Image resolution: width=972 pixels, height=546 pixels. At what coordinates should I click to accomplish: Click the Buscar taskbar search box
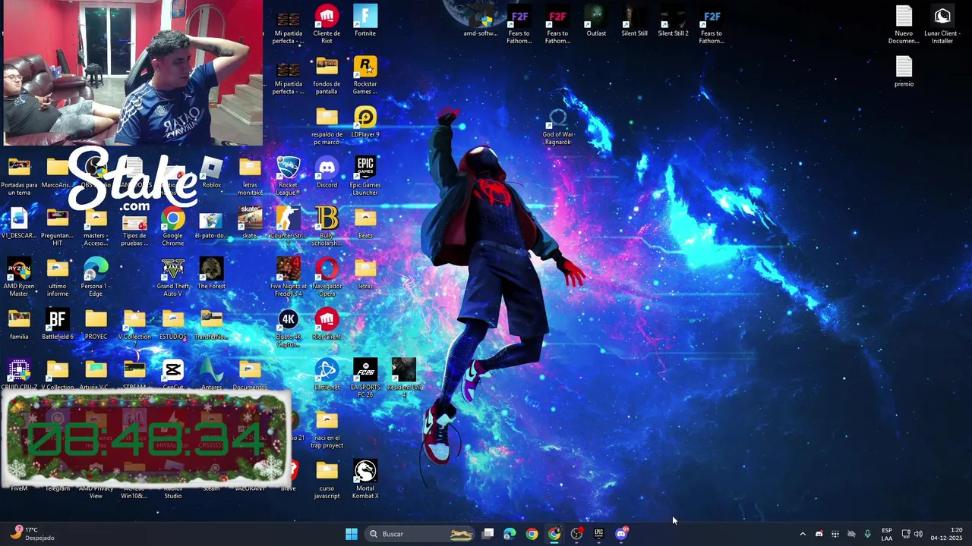[x=421, y=534]
